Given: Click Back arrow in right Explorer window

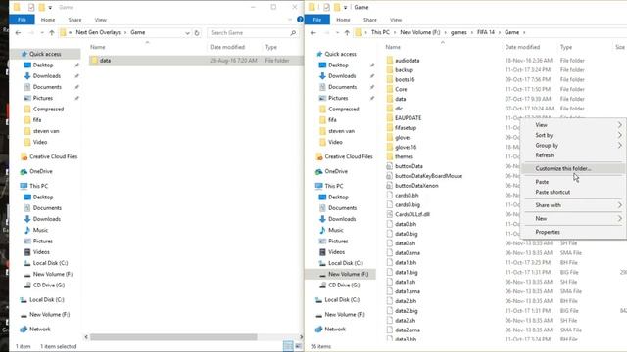Looking at the screenshot, I should (313, 32).
